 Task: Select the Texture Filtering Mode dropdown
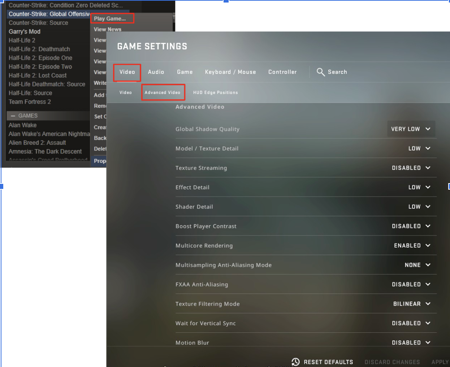(x=412, y=304)
